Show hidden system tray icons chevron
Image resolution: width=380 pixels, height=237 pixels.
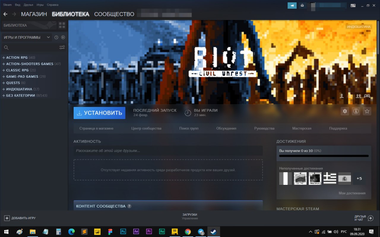click(x=311, y=231)
